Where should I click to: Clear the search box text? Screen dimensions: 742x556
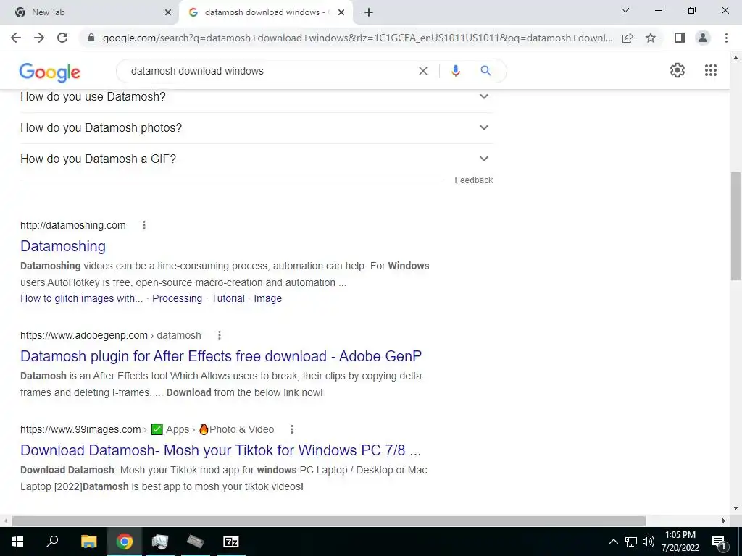point(423,71)
